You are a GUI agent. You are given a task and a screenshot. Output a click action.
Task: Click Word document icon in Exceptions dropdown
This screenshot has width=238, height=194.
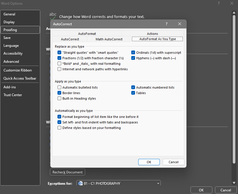tap(80, 183)
